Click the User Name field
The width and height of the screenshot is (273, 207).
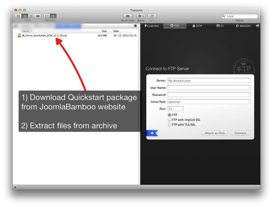tap(209, 88)
